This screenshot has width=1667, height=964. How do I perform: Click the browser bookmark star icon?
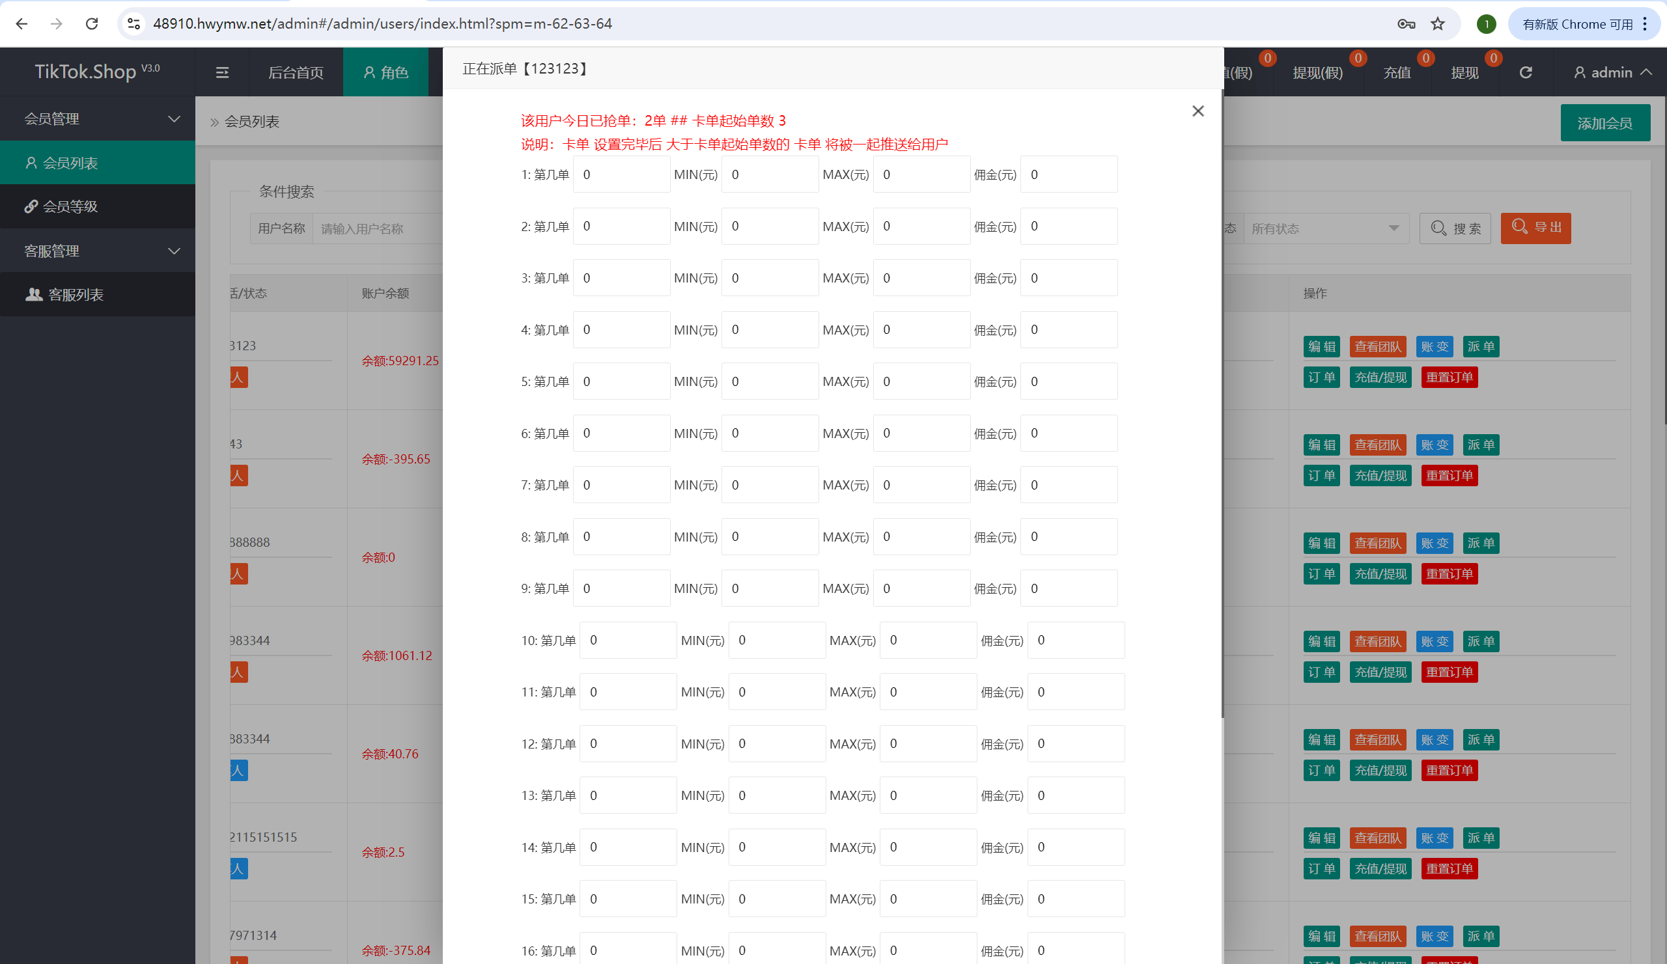1436,23
